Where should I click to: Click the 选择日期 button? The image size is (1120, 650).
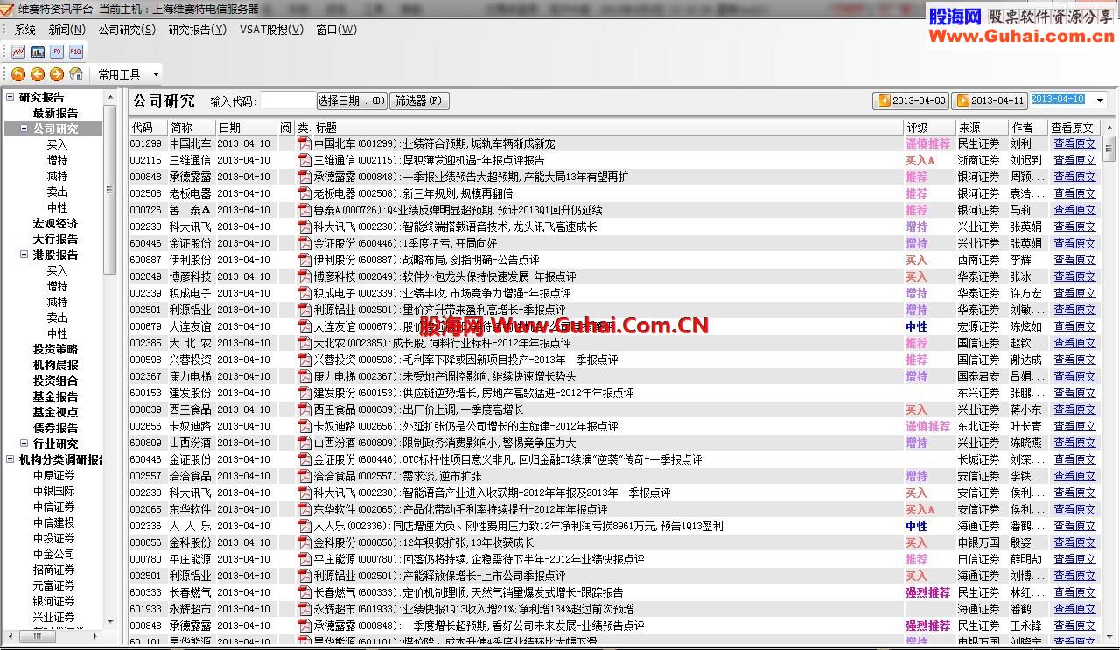352,101
